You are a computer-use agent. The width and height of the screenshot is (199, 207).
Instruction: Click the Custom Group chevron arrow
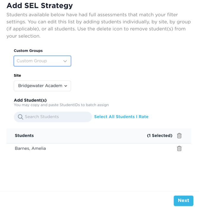tap(65, 61)
